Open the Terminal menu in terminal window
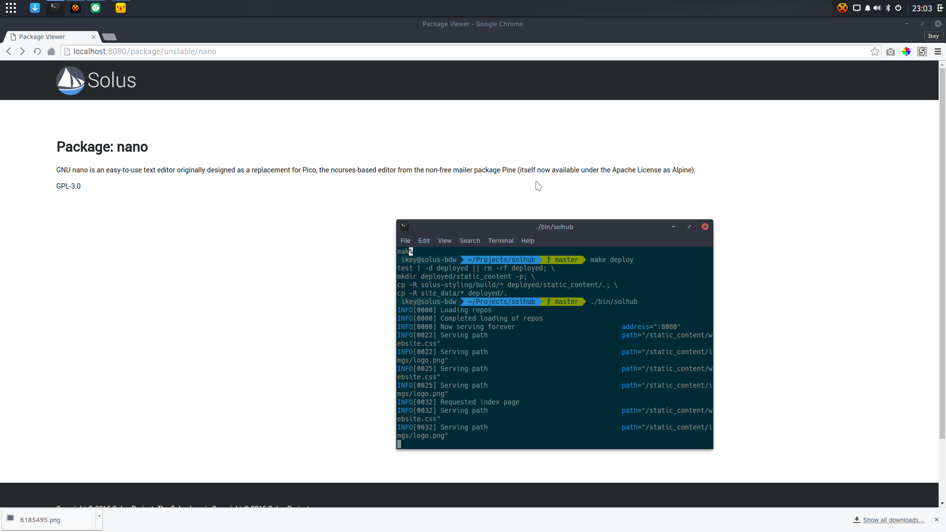This screenshot has width=946, height=532. (x=501, y=241)
